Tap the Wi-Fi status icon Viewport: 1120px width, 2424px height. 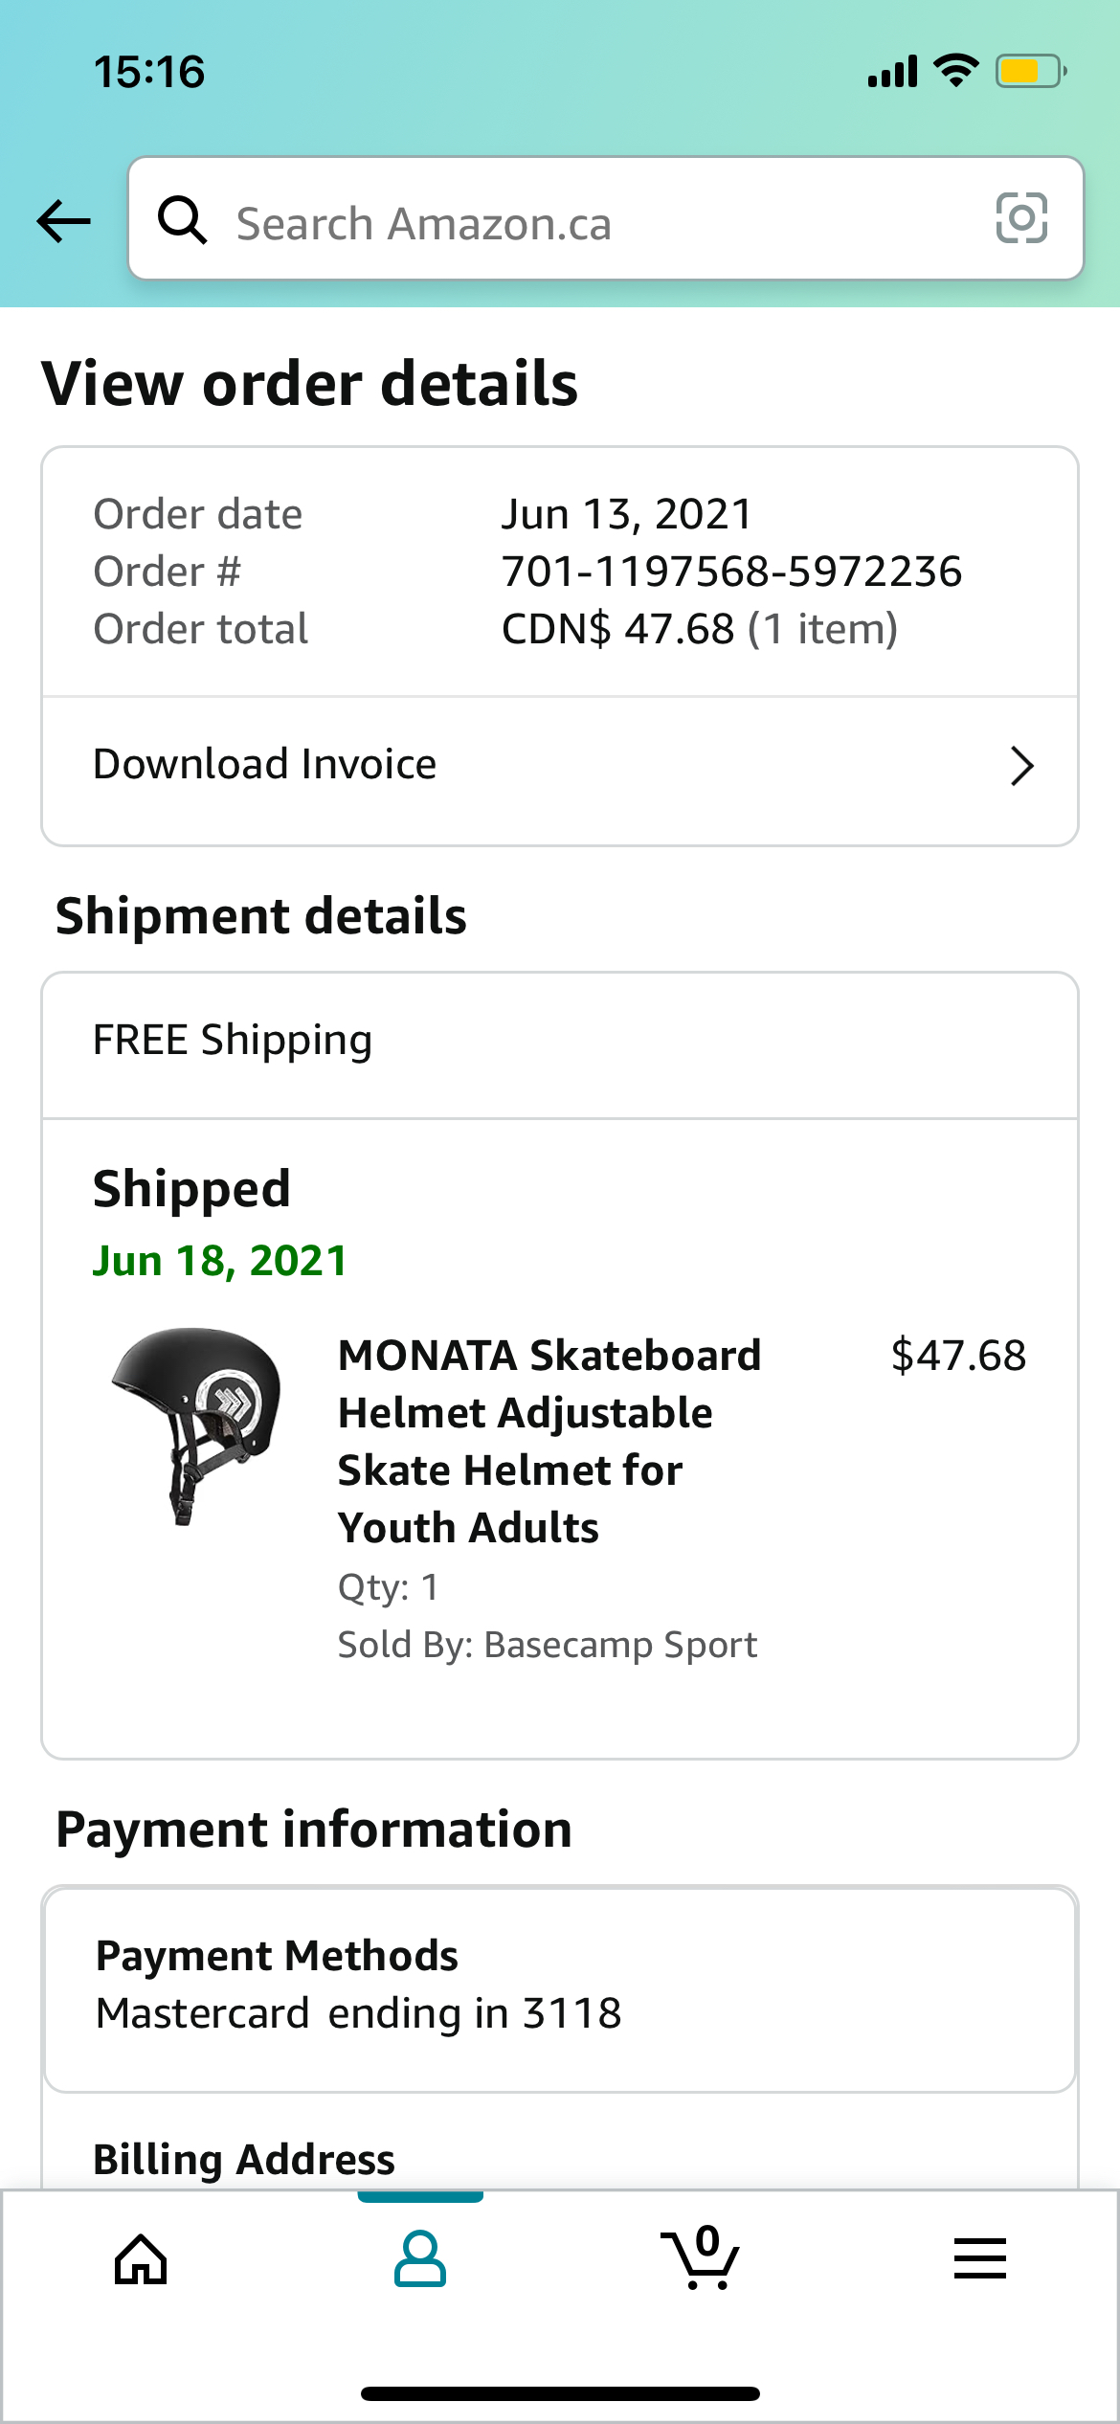click(x=955, y=71)
